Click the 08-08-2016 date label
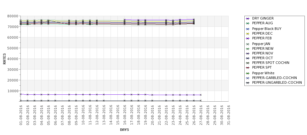This screenshot has height=135, width=307. click(69, 115)
